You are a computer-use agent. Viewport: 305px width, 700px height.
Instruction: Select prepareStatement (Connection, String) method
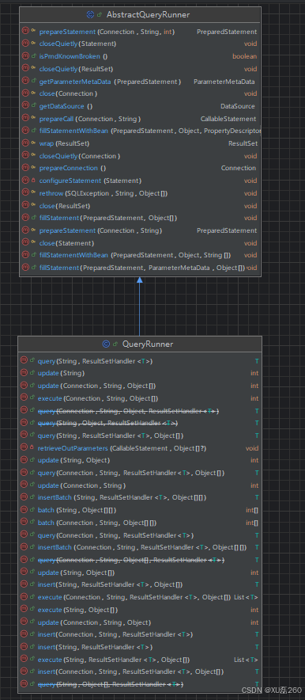(x=100, y=230)
